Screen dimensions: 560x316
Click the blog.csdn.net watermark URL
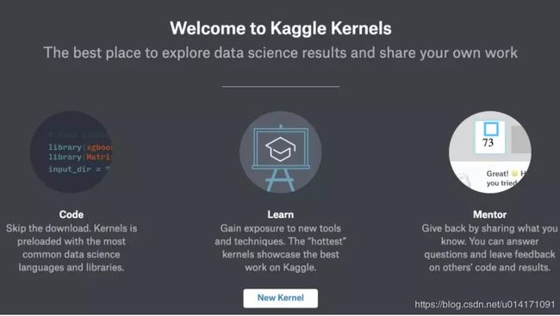[485, 304]
